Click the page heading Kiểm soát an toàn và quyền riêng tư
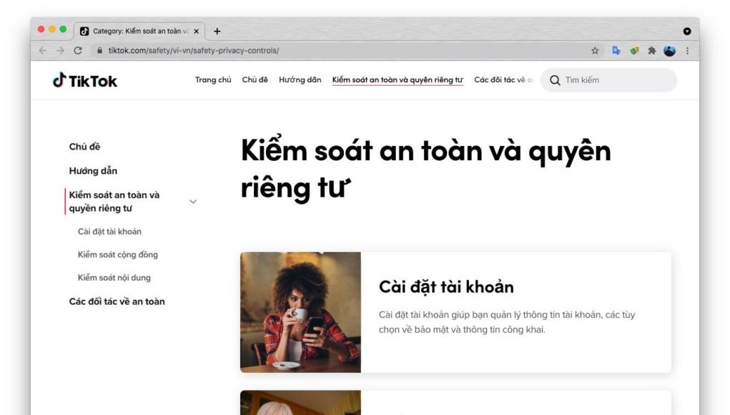Screen dimensions: 730x415 (425, 170)
